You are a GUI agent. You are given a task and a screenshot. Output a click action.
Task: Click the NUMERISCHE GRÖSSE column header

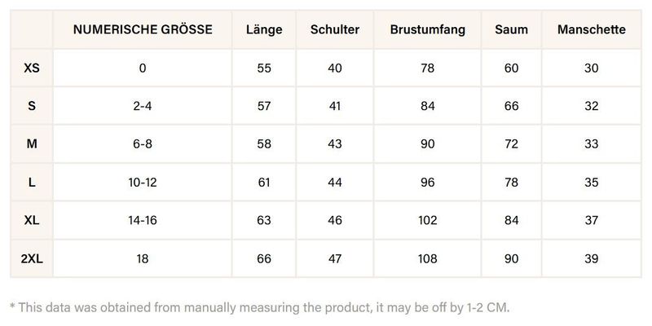click(143, 30)
